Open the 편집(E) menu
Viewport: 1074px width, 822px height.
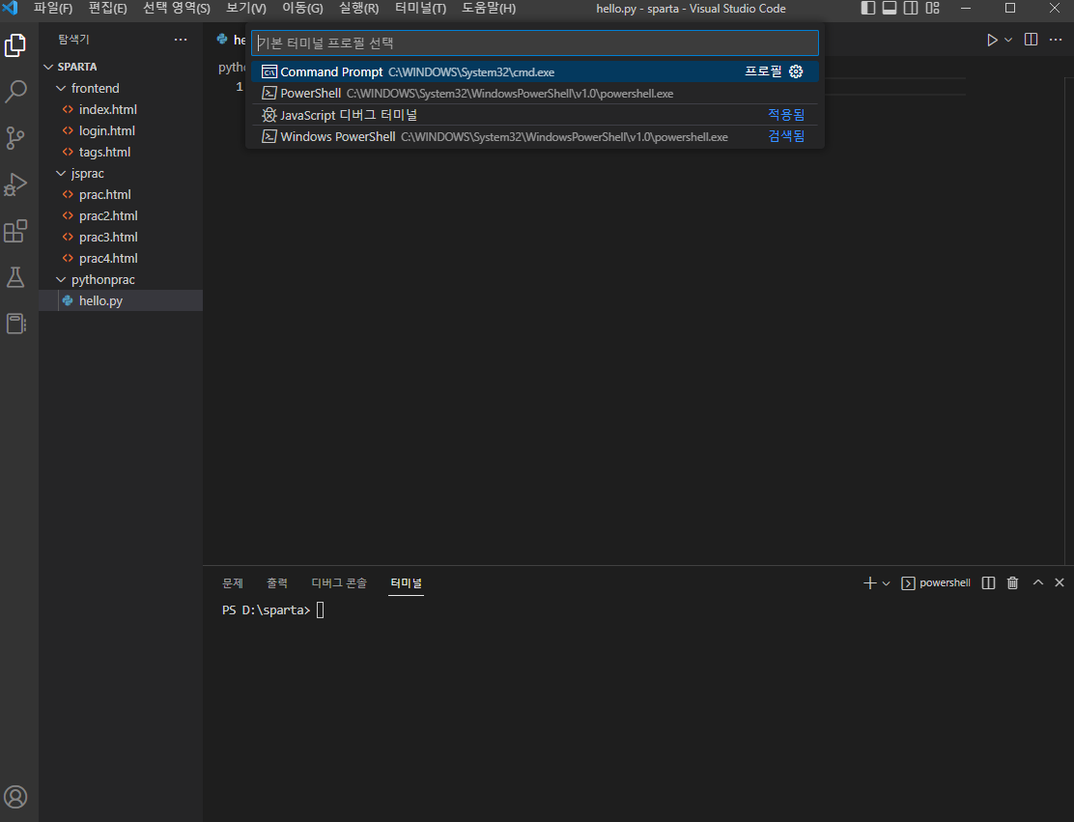pyautogui.click(x=107, y=9)
